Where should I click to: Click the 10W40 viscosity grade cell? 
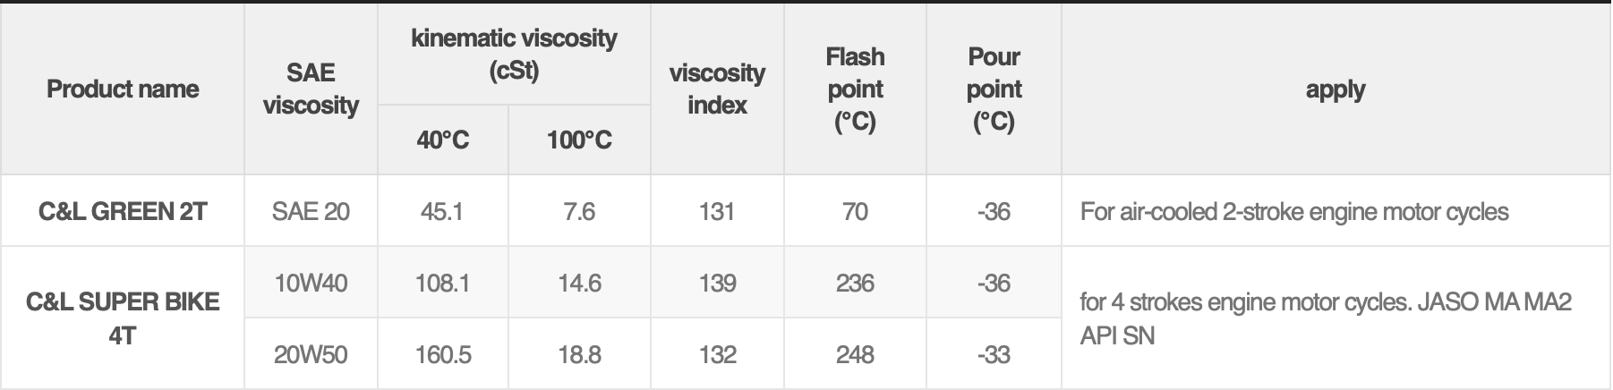[311, 284]
